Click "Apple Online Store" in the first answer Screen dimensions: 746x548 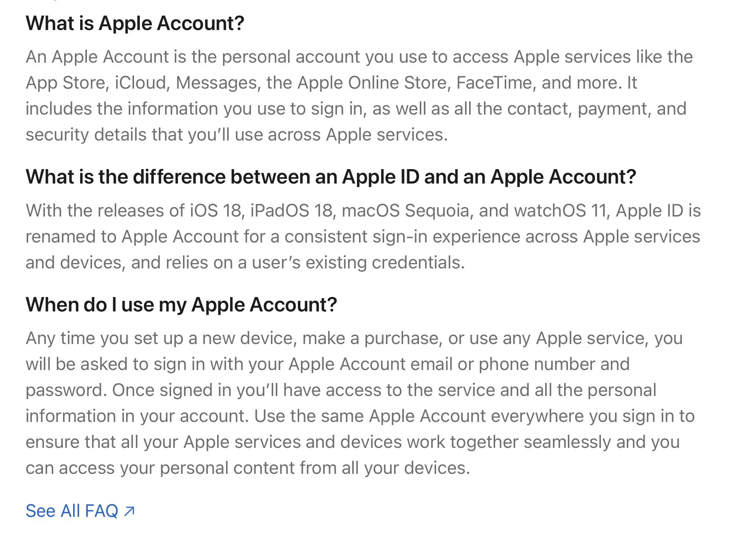click(374, 83)
